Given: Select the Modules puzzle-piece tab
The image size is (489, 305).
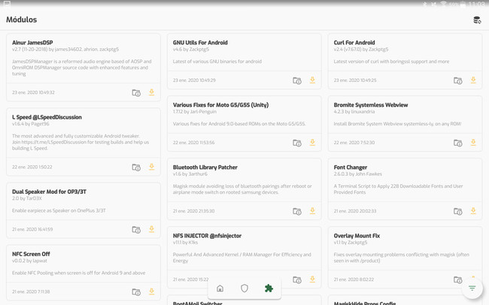Looking at the screenshot, I should point(269,288).
